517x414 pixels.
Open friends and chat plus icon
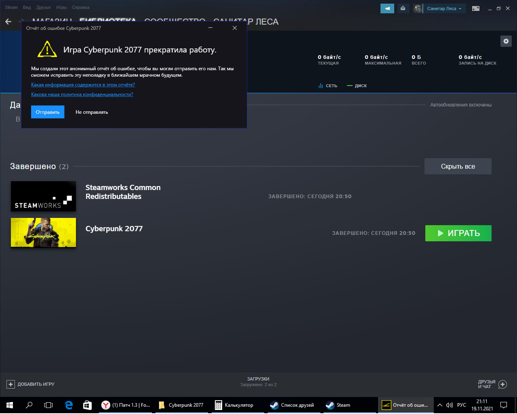pos(502,384)
